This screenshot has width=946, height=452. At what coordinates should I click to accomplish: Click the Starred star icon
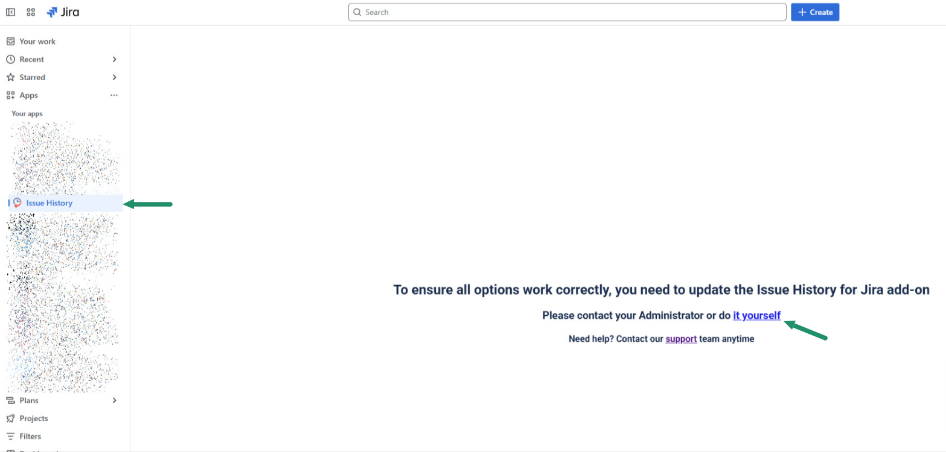coord(10,77)
